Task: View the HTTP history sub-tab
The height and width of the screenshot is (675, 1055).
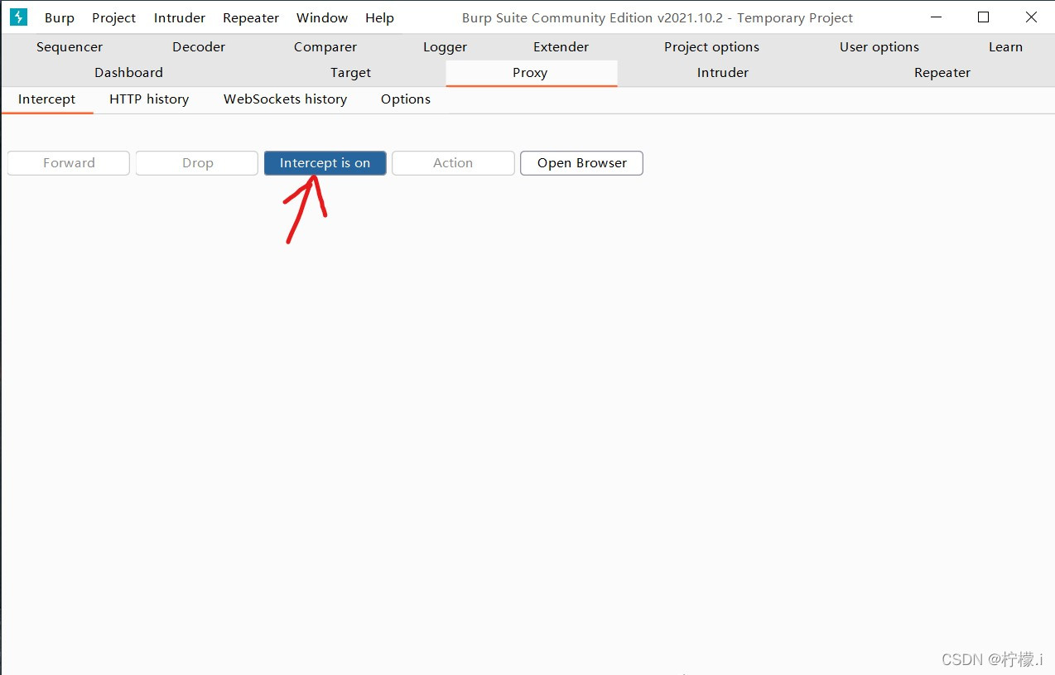Action: tap(149, 99)
